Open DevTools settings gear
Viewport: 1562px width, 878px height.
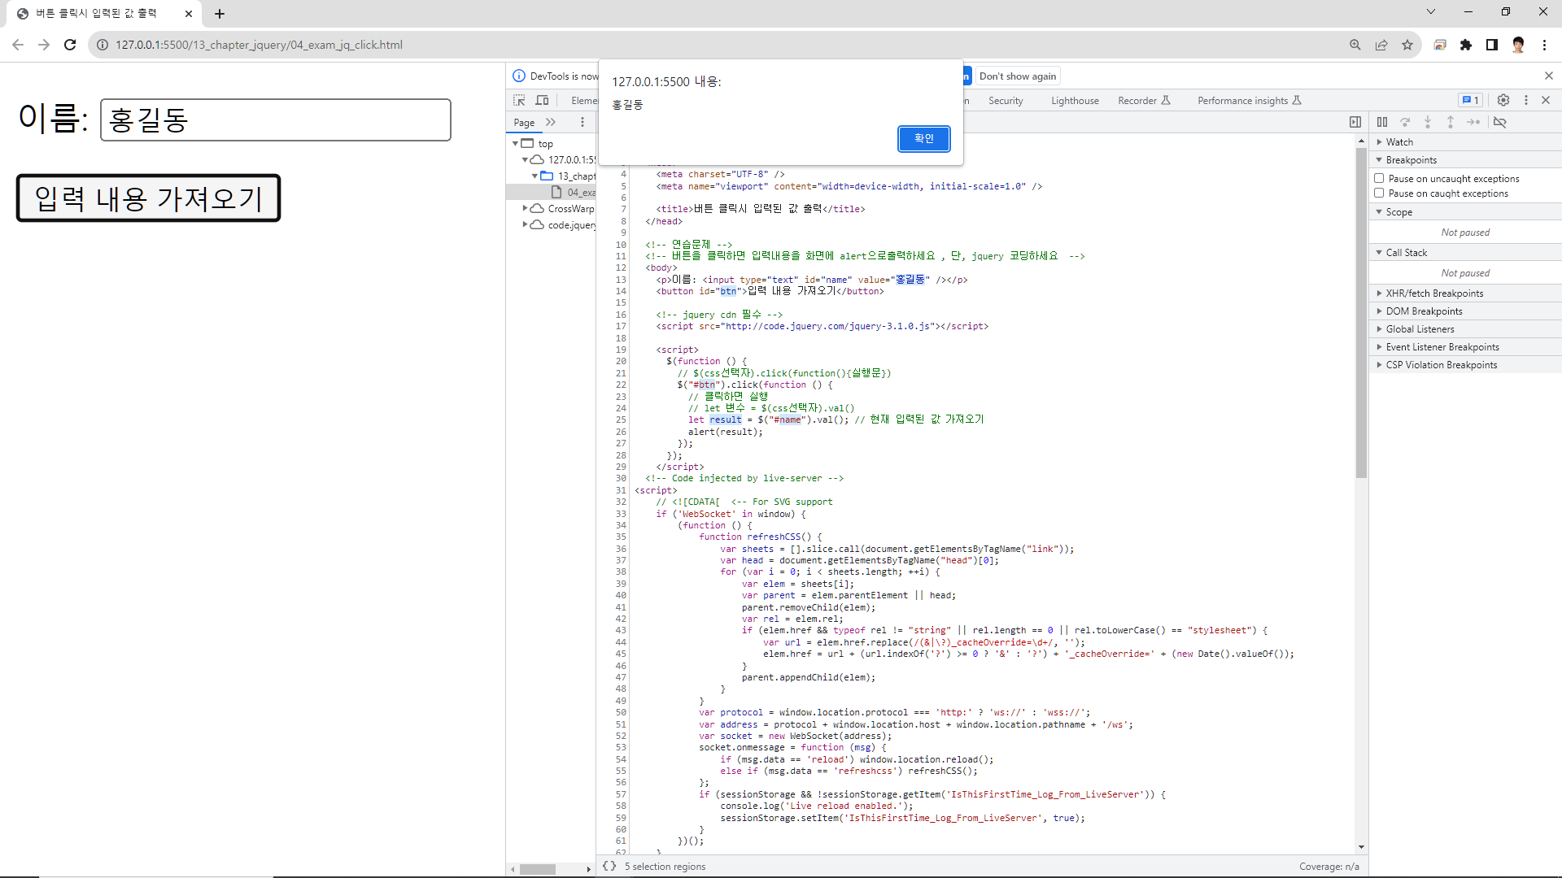pyautogui.click(x=1503, y=100)
